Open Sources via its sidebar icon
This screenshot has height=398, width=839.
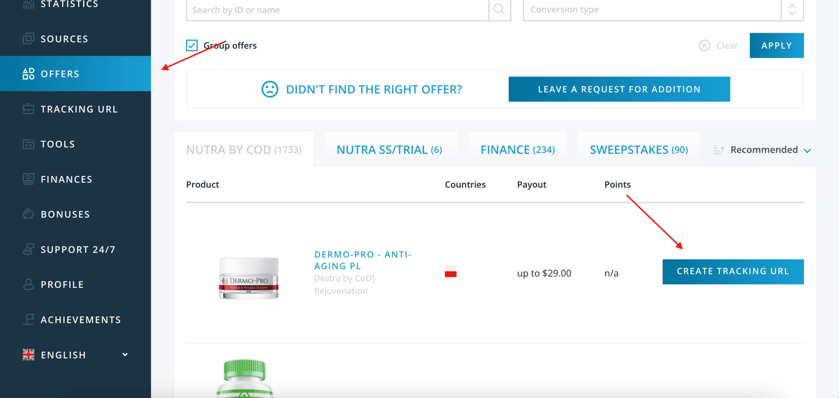coord(28,38)
